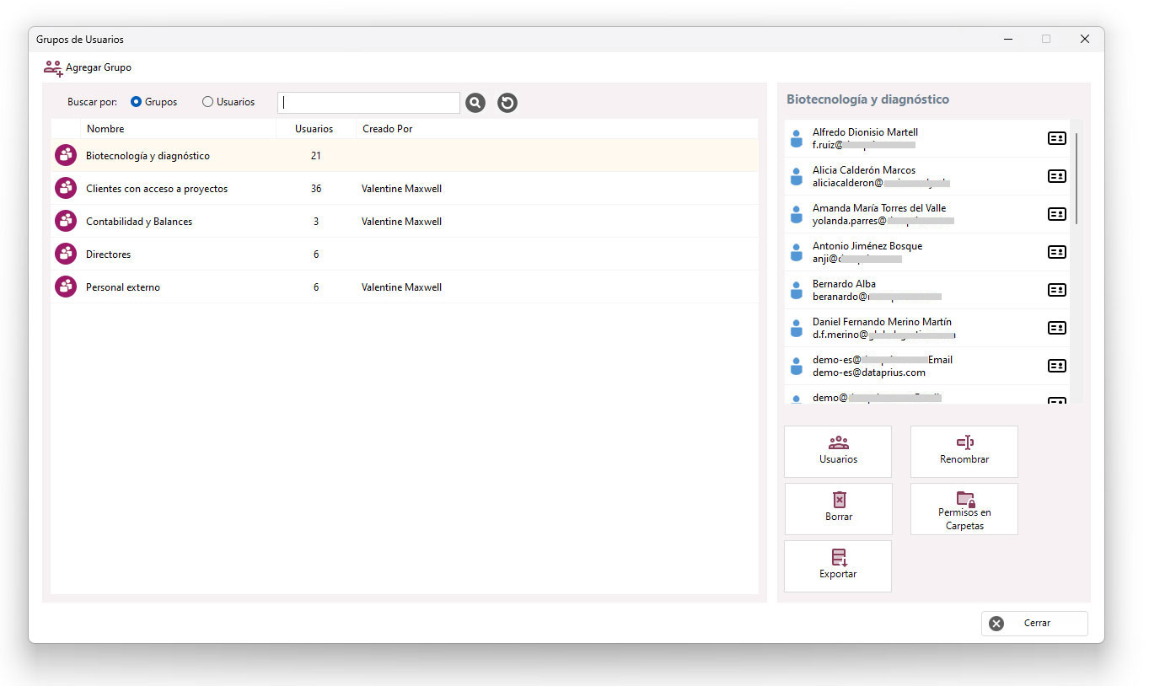Click the Renombrar button
Screen dimensions: 1149x686
[964, 452]
